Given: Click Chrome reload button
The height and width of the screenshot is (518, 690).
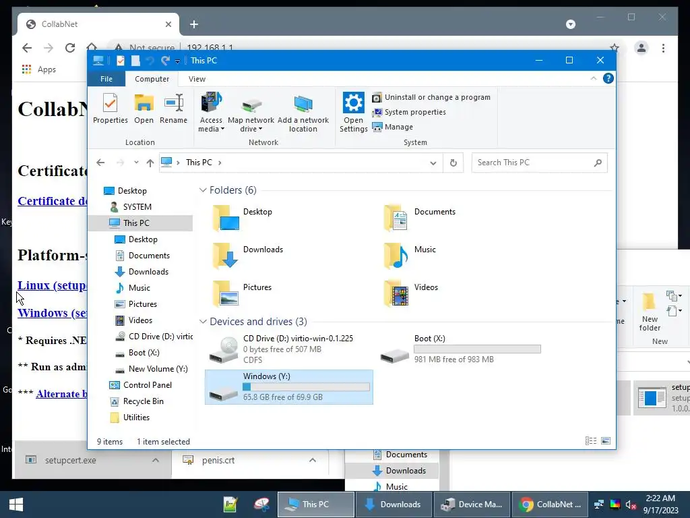Looking at the screenshot, I should click(70, 48).
